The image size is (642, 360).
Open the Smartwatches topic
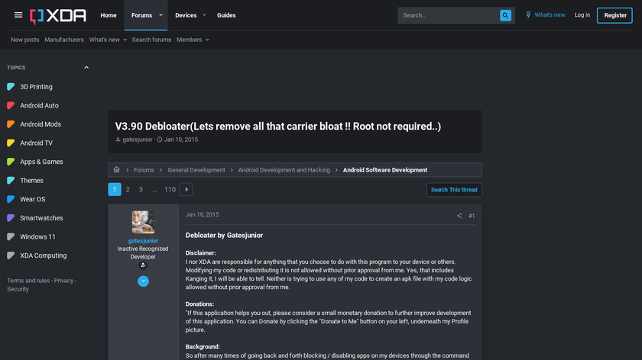point(41,218)
